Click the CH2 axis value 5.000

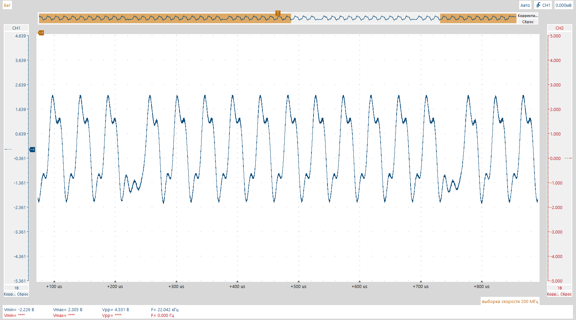tap(555, 36)
